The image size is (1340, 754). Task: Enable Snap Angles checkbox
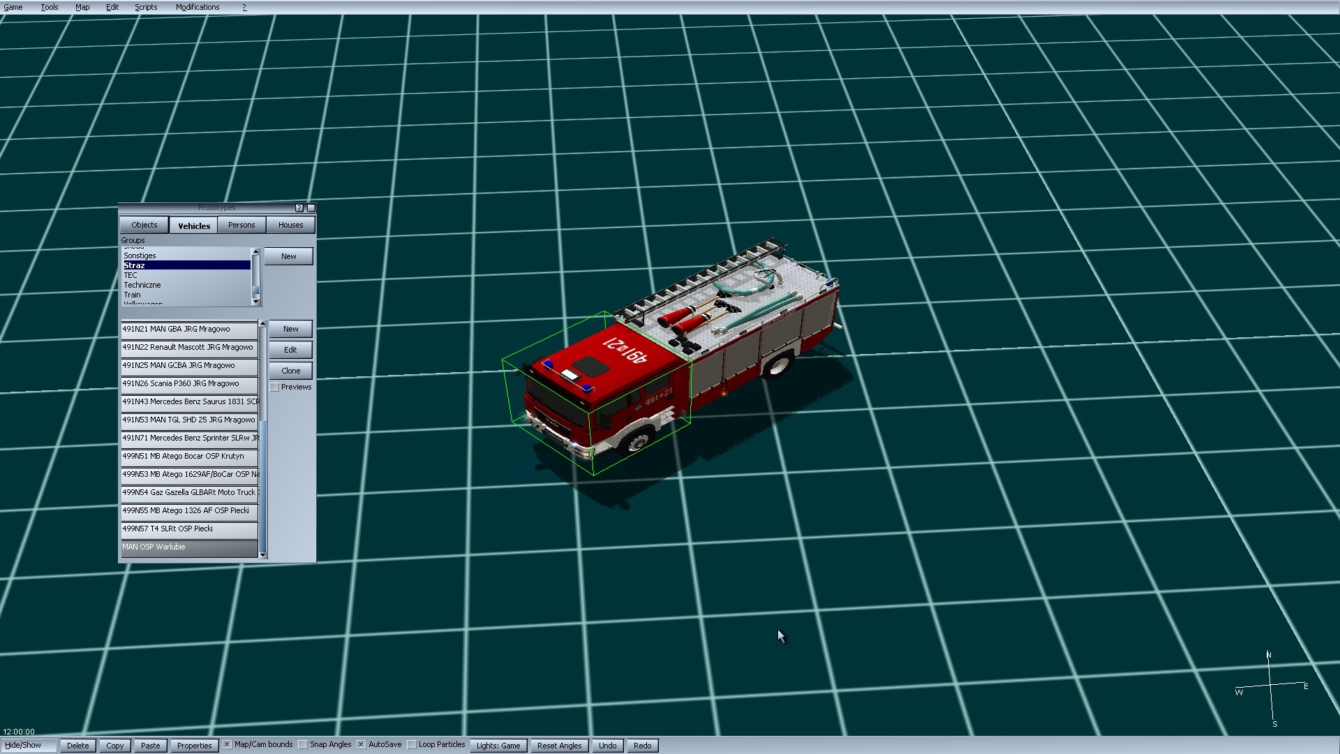point(303,745)
